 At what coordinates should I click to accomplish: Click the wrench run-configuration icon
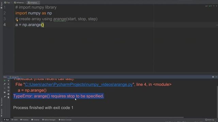(x=4, y=84)
